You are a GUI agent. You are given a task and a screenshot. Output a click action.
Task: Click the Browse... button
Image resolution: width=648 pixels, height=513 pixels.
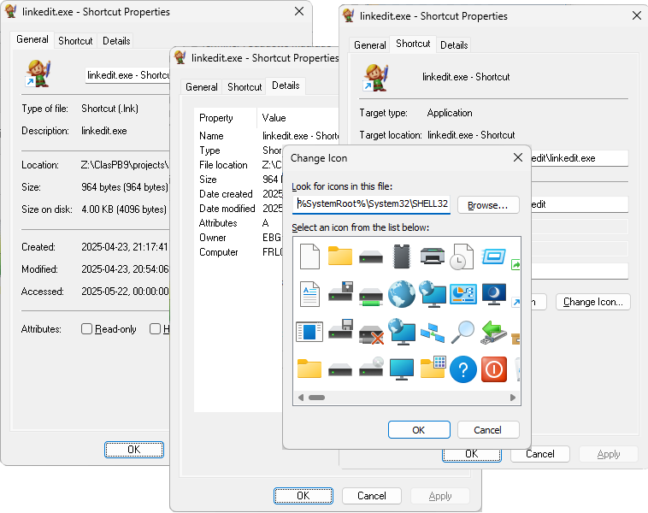pyautogui.click(x=487, y=205)
